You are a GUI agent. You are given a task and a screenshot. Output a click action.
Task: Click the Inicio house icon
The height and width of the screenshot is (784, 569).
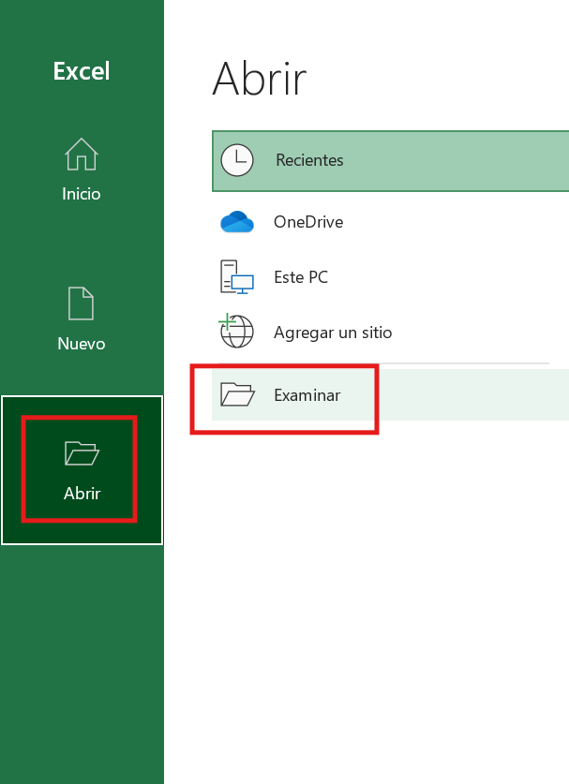[x=82, y=155]
